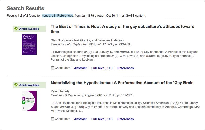Tick the Check Item box for Best of Times article
Image resolution: width=205 pixels, height=130 pixels.
click(x=53, y=68)
